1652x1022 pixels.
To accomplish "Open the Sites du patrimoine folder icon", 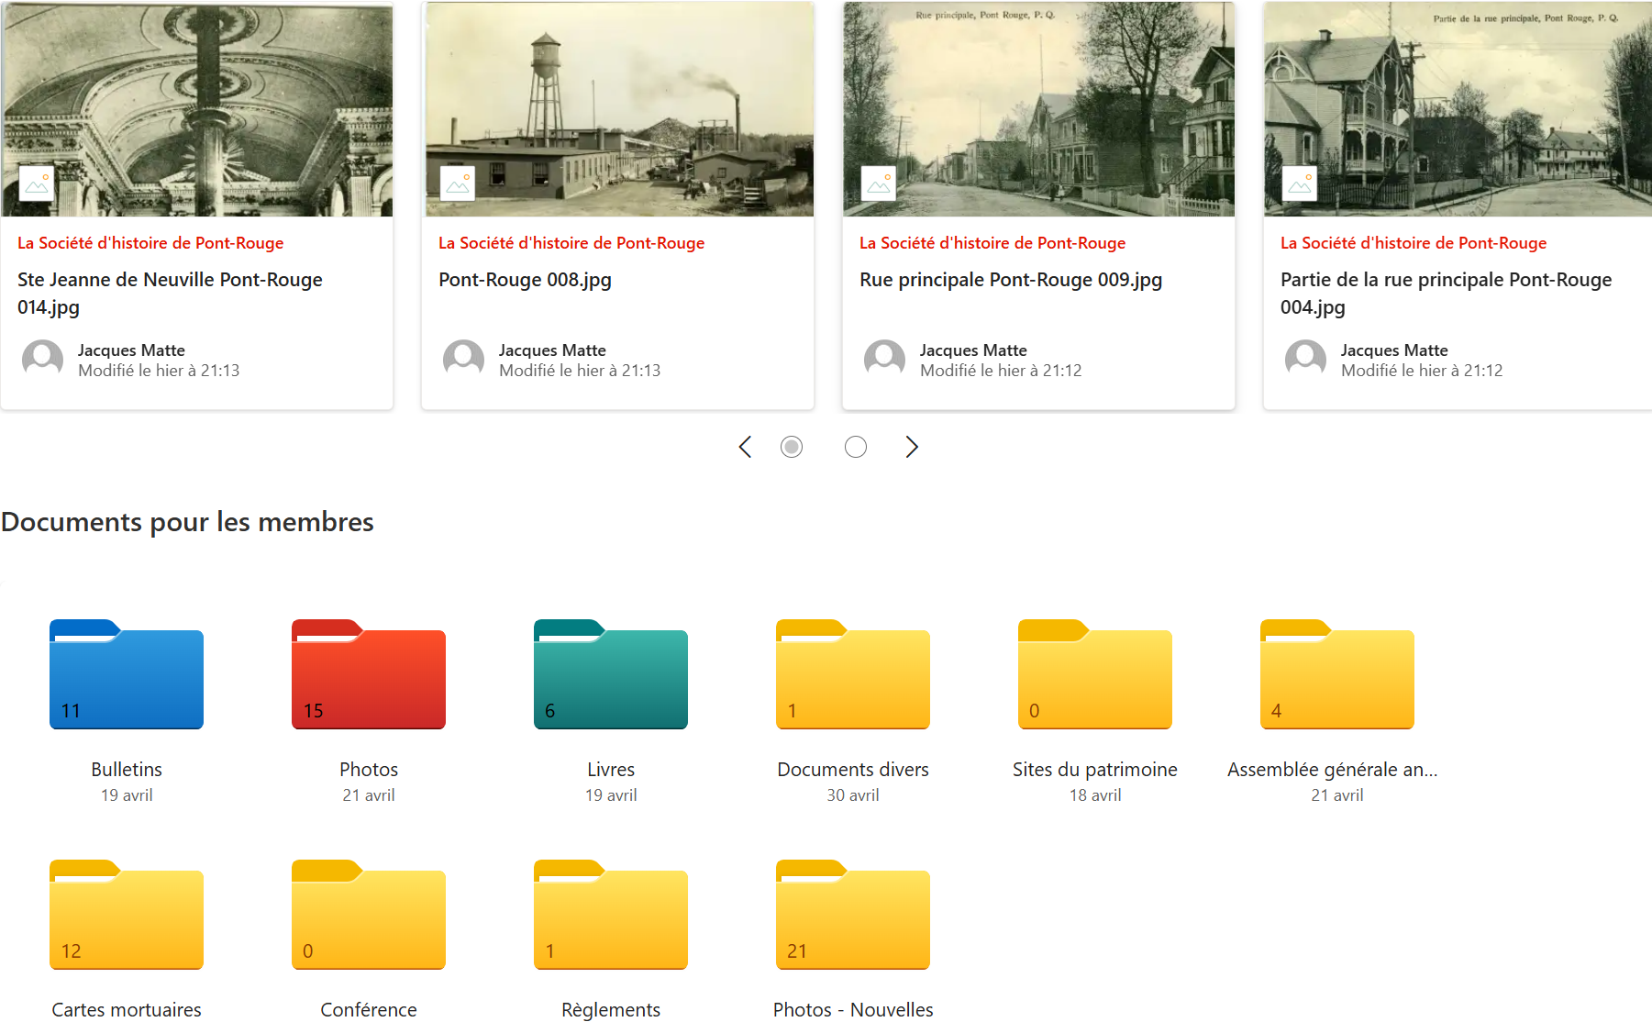I will (1095, 675).
